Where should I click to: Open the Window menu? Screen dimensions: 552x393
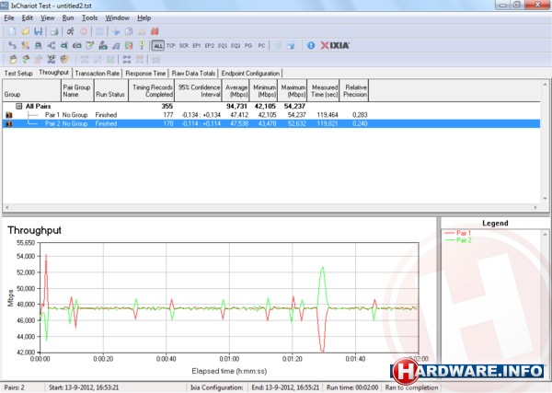point(117,18)
